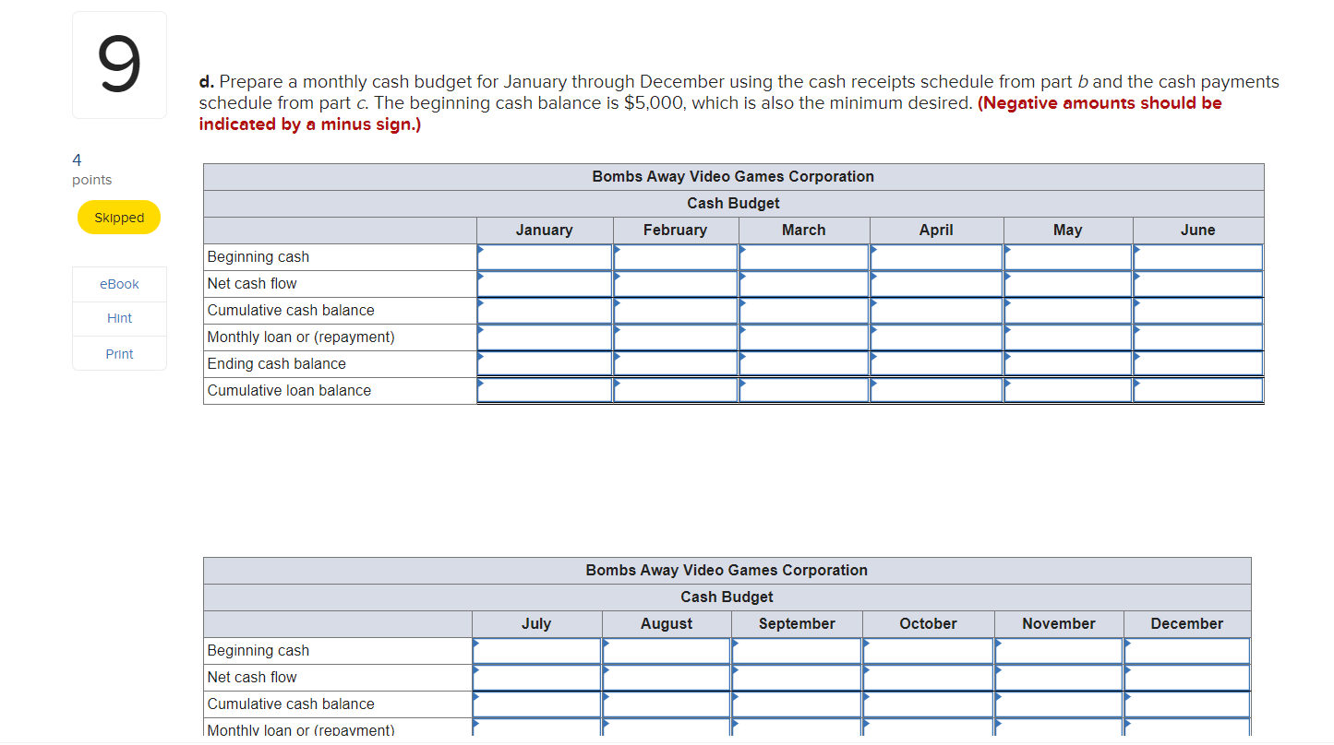Click January Beginning cash input cell
The image size is (1334, 745).
coord(545,257)
